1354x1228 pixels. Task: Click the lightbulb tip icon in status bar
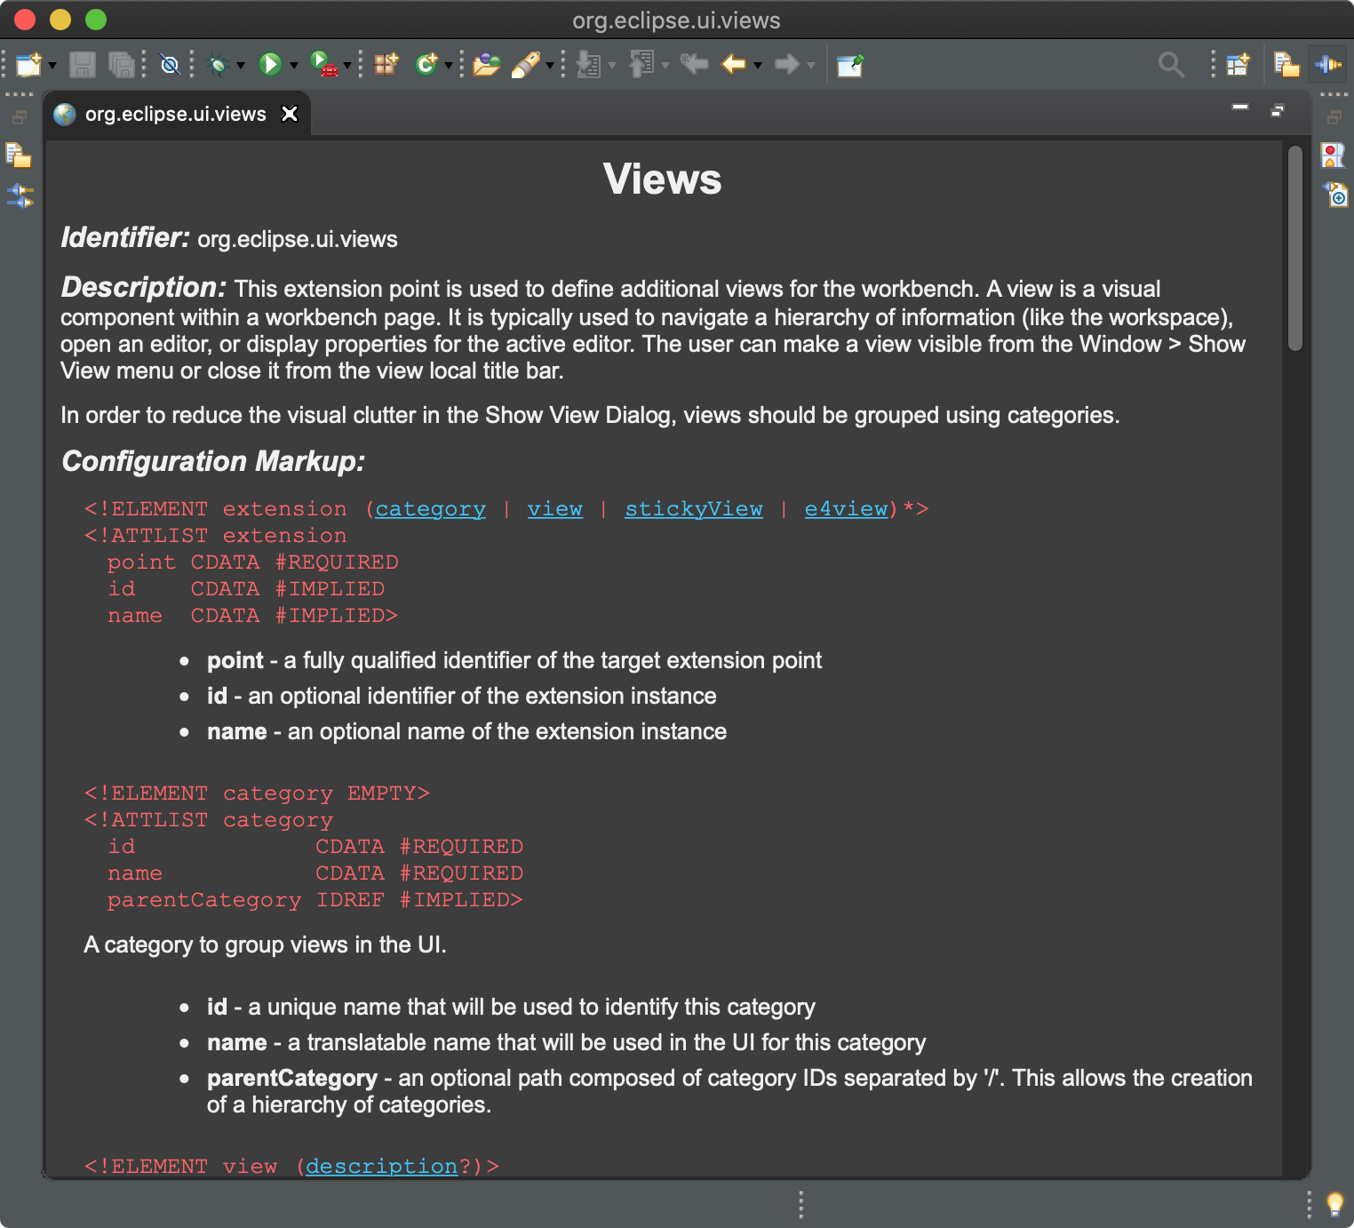(1334, 1204)
